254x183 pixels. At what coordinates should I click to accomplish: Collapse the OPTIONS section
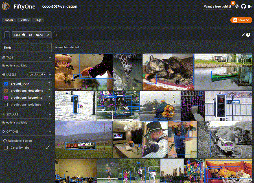coord(50,131)
